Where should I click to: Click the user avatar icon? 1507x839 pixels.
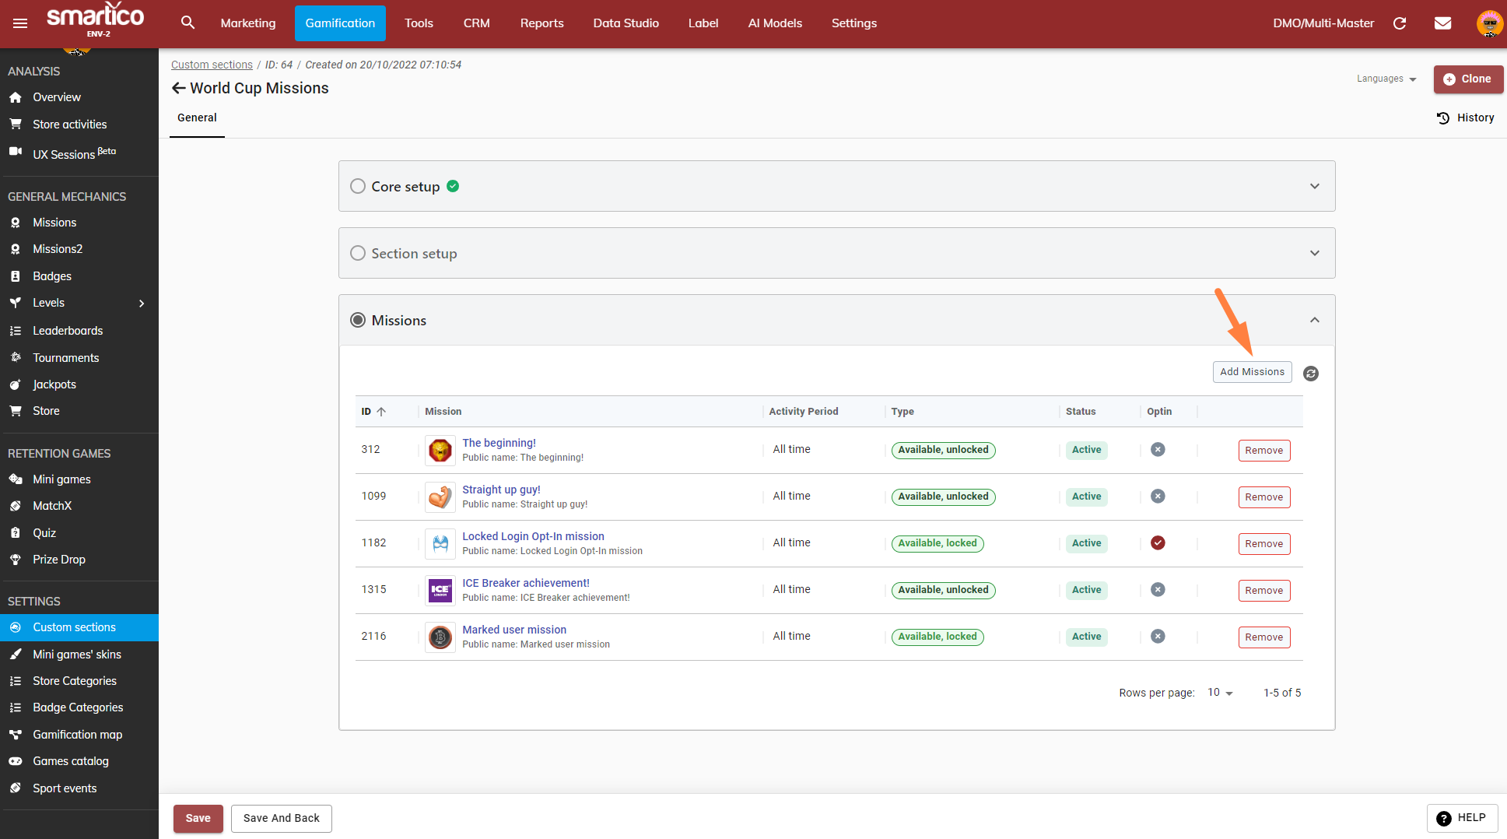(1489, 23)
